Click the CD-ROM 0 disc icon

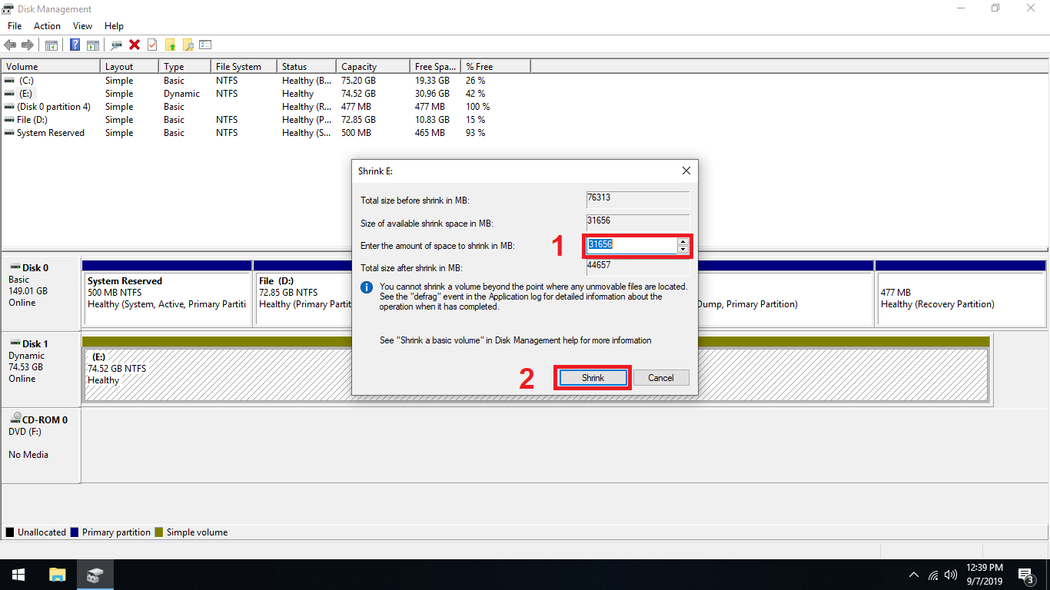(x=15, y=419)
